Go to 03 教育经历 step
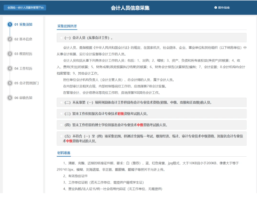This screenshot has width=257, height=197. [23, 54]
